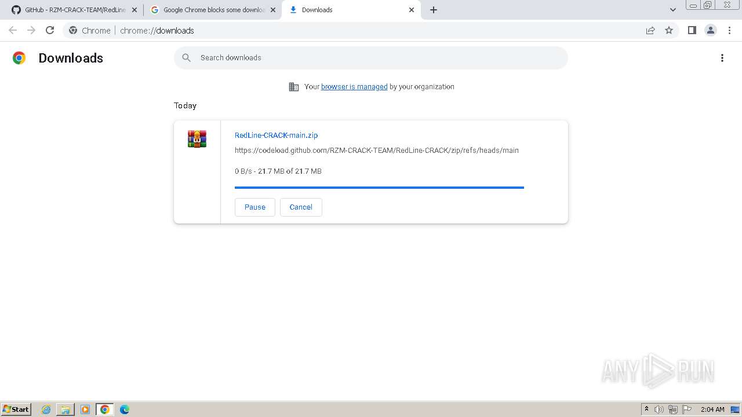Click the Chrome logo beside Downloads

(19, 58)
